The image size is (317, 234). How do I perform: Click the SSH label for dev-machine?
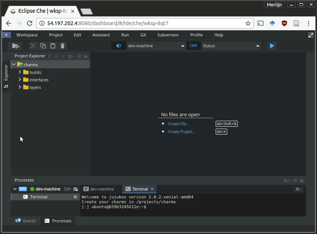click(x=67, y=189)
